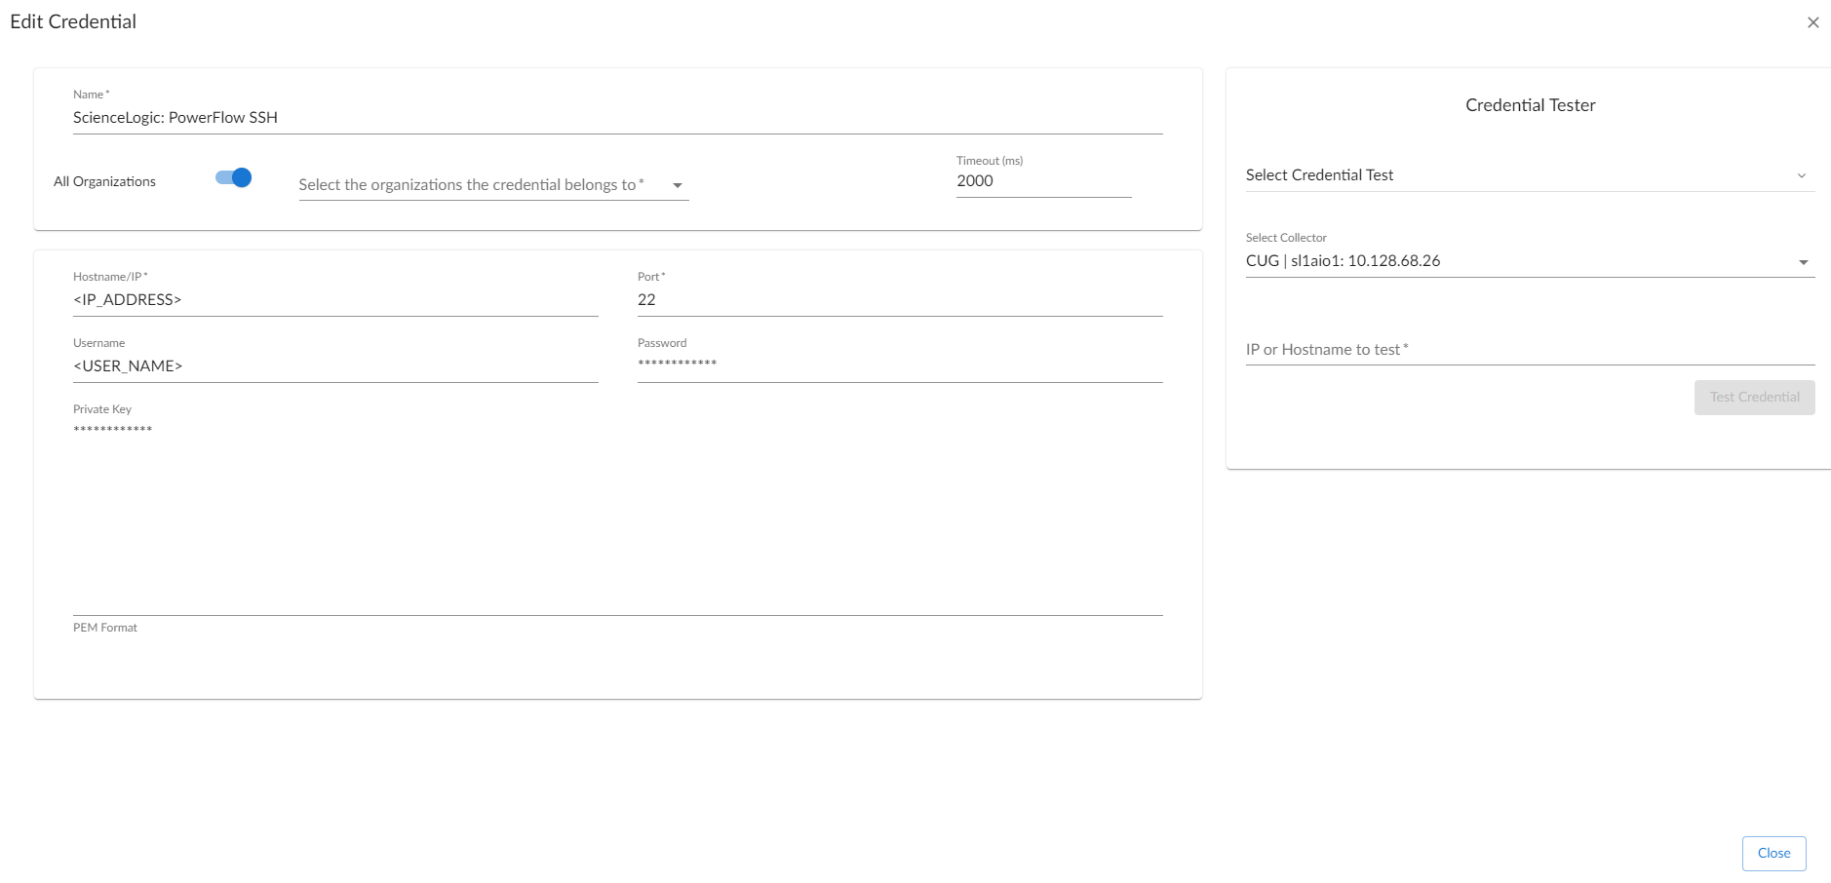The image size is (1831, 883).
Task: Expand the Select Credential Test dropdown
Action: [1521, 175]
